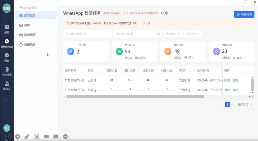
Task: Click the video camera record icon
Action: [46, 136]
